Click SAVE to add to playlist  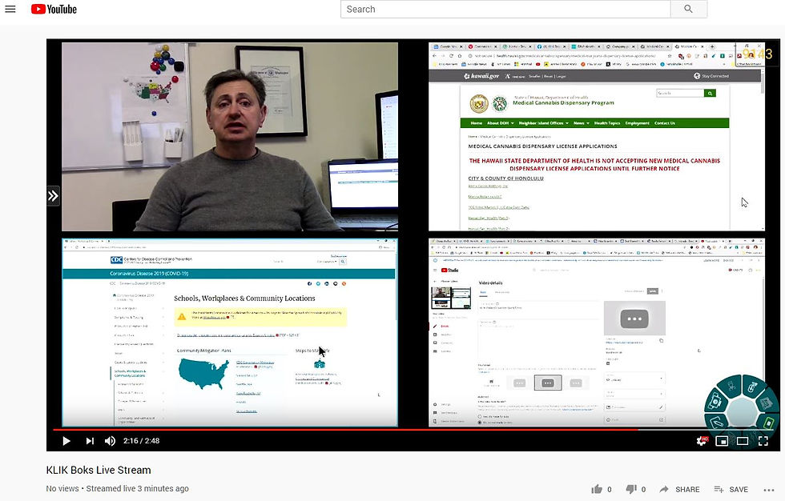pyautogui.click(x=731, y=489)
